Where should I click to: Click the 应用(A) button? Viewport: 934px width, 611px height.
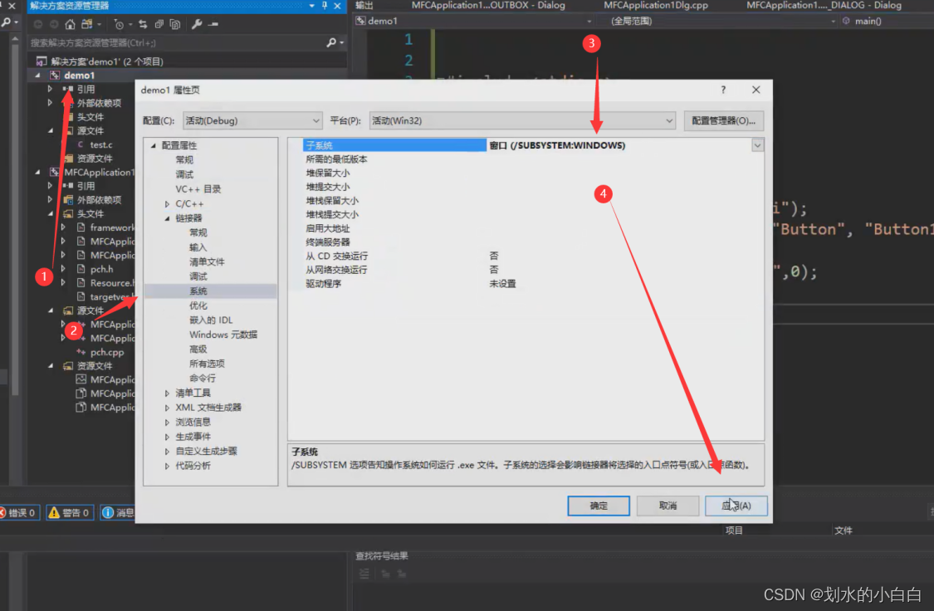pos(736,506)
